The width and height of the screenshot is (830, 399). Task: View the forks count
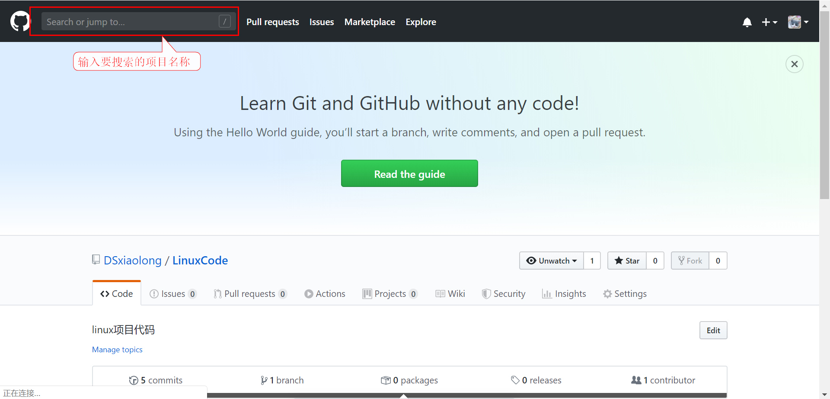click(x=718, y=261)
